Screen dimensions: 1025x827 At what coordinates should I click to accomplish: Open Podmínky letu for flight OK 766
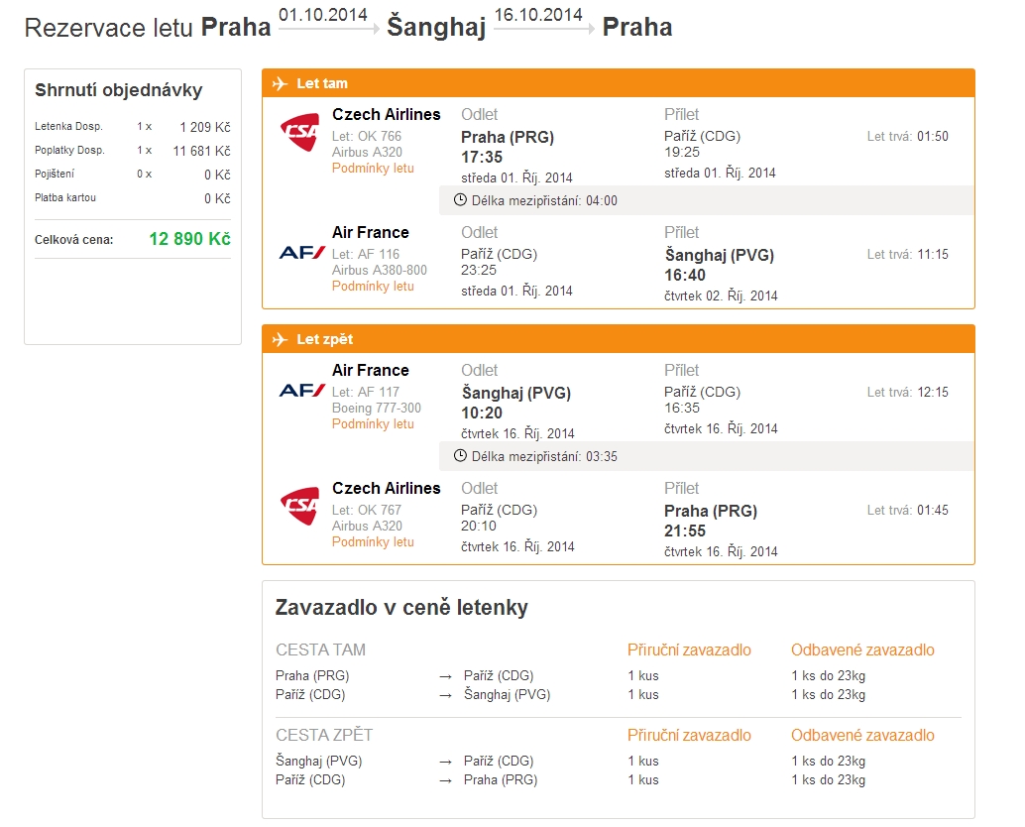coord(373,169)
